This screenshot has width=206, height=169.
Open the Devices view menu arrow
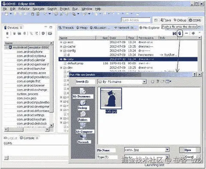7,38
